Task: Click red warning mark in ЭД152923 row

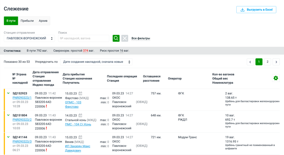Action: click(46, 106)
